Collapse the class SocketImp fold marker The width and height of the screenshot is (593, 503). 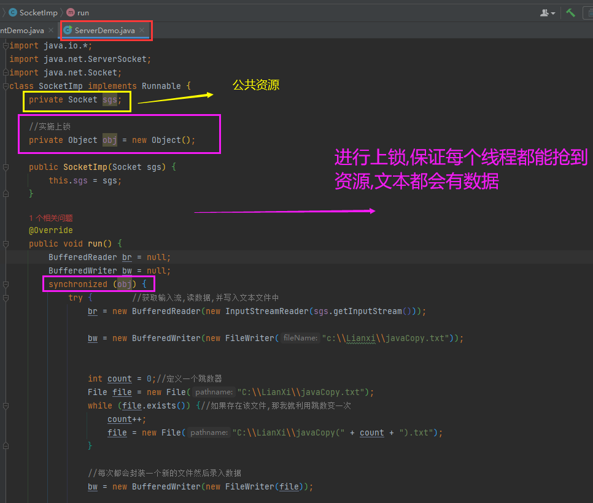pyautogui.click(x=6, y=86)
